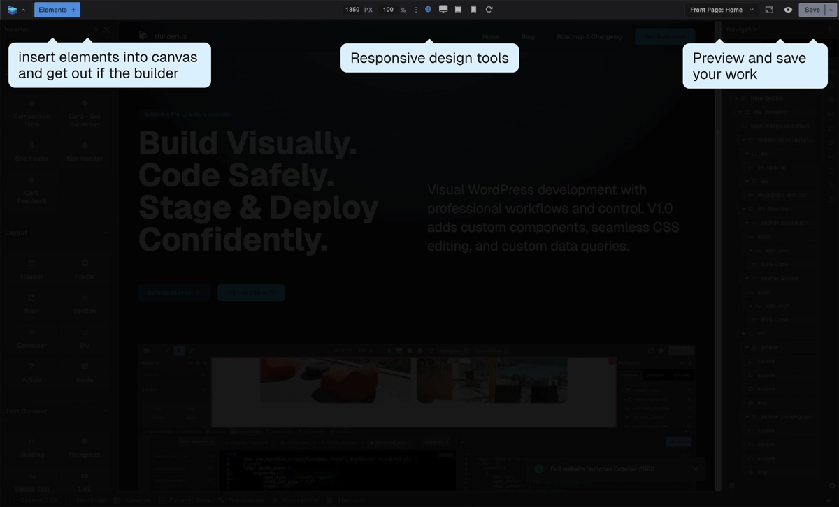Screen dimensions: 839x507
Task: Insert a Paragraph element from the Inserter
Action: pyautogui.click(x=84, y=450)
